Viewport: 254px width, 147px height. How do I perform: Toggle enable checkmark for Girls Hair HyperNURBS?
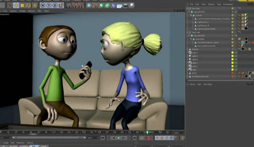point(236,12)
